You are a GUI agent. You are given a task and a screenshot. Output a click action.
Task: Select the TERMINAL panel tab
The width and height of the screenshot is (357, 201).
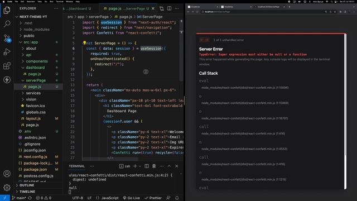[x=77, y=166]
